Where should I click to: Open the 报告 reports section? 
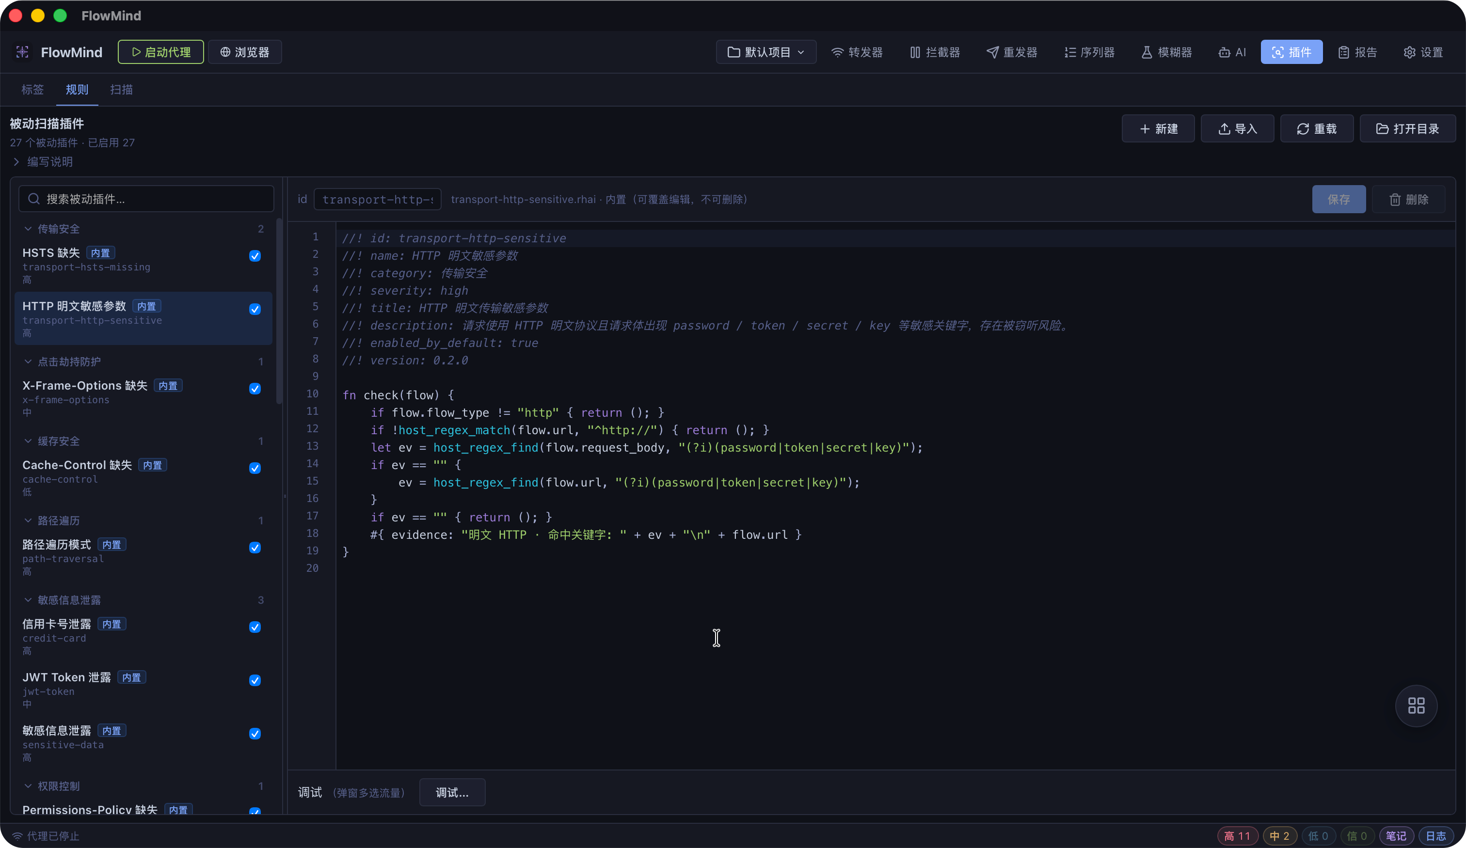(1357, 52)
